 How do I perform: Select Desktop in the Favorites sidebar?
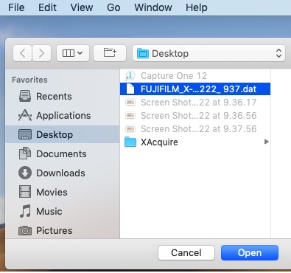point(63,134)
